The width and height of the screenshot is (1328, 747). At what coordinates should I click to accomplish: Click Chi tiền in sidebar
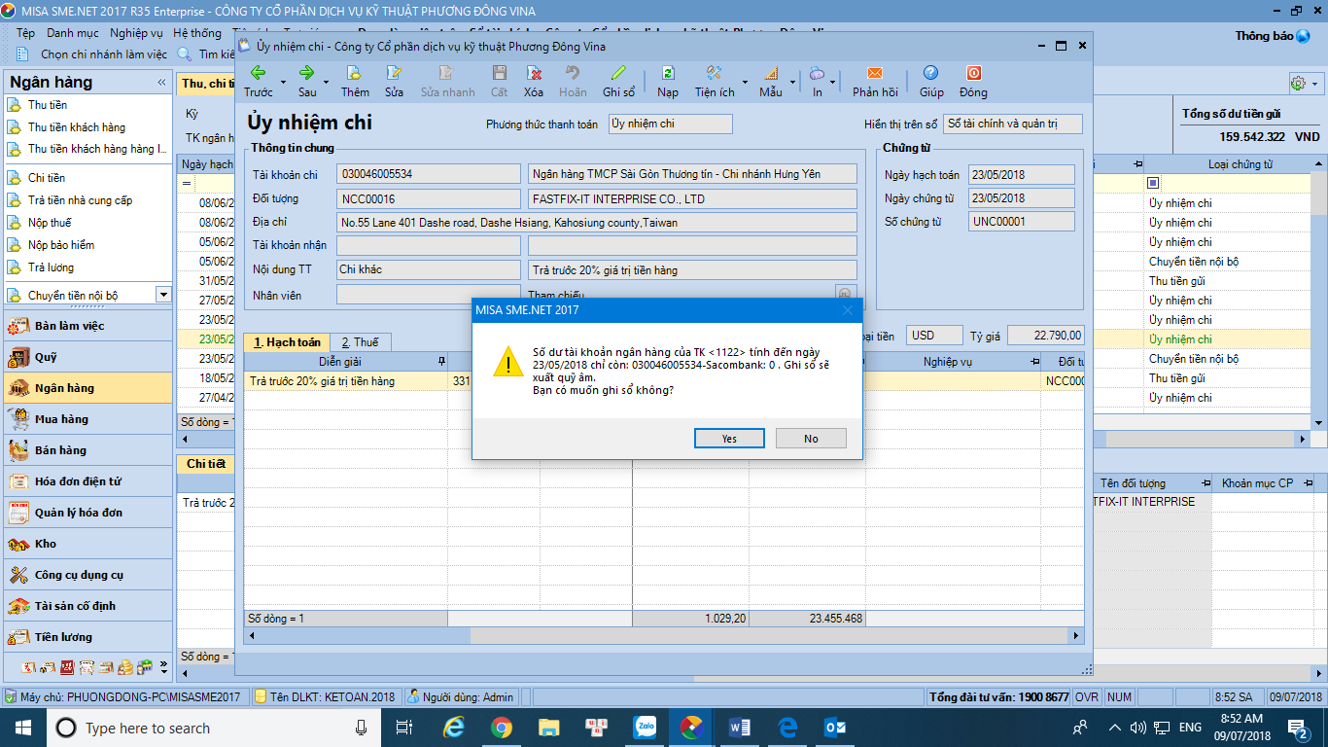tap(47, 178)
